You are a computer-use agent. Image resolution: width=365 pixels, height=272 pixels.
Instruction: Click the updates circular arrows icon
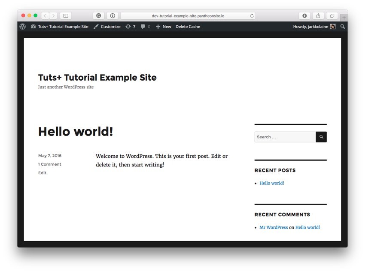click(x=128, y=27)
